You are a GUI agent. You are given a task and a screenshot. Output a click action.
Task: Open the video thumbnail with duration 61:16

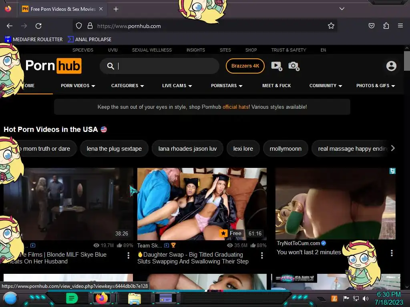click(x=202, y=204)
